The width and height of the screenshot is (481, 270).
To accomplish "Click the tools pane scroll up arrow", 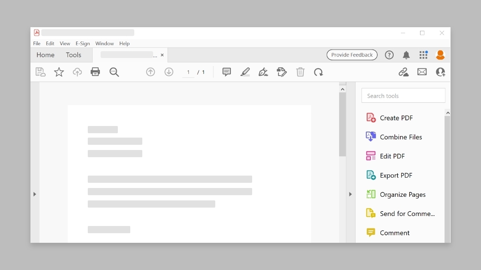I will 448,113.
